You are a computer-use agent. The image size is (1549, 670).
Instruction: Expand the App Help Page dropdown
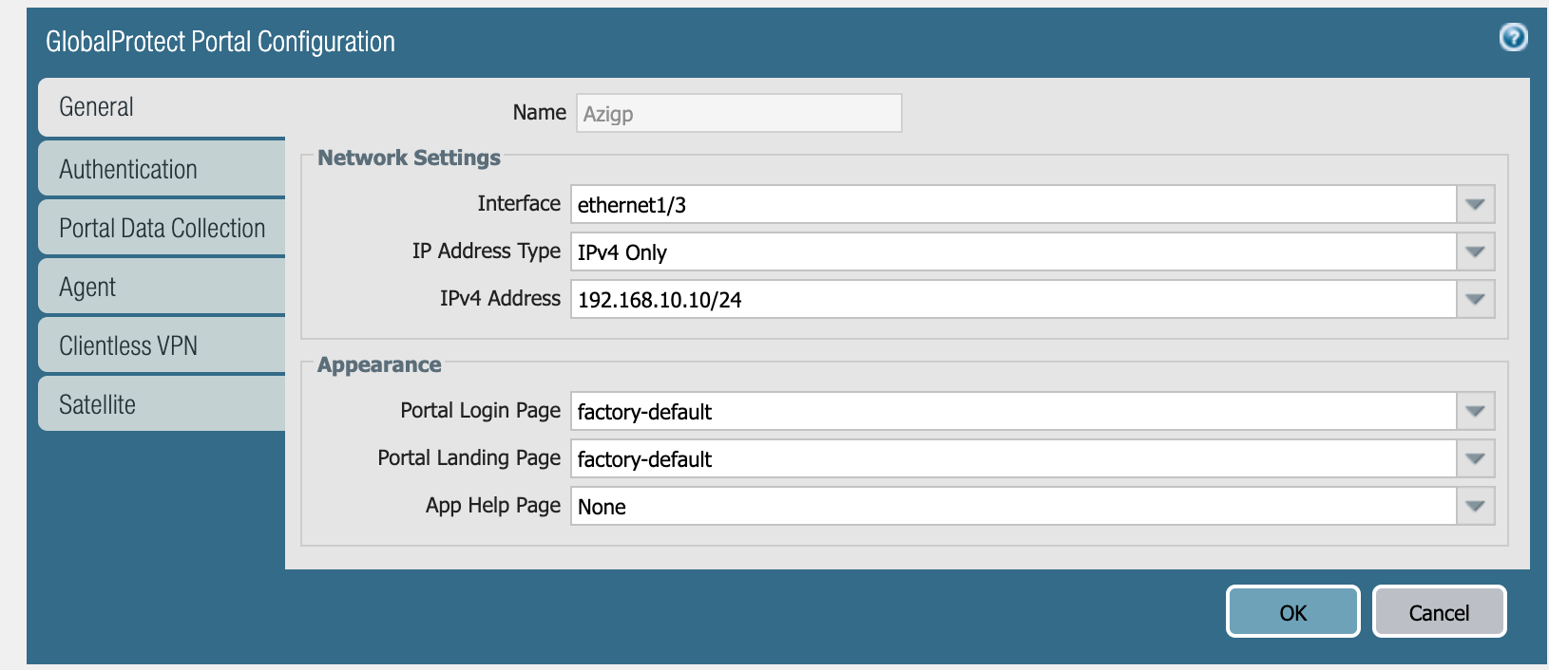(1475, 506)
